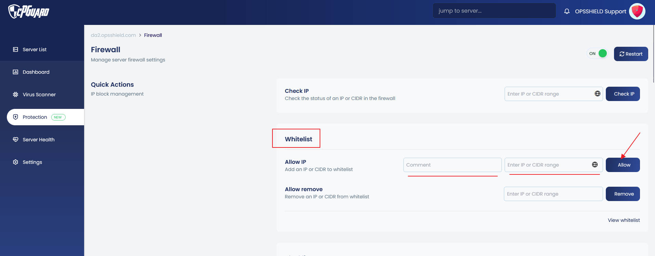This screenshot has width=655, height=256.
Task: Go to Dashboard in the sidebar
Action: point(36,72)
